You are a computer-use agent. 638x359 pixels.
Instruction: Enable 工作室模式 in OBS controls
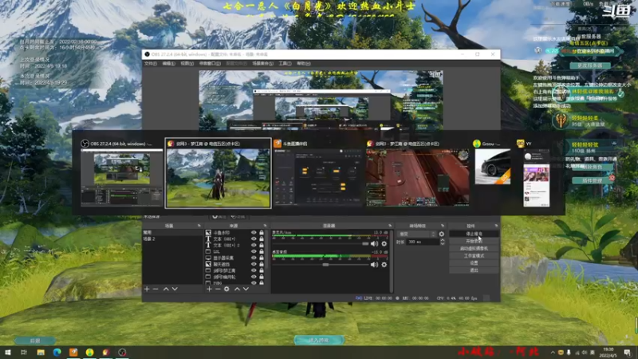474,255
